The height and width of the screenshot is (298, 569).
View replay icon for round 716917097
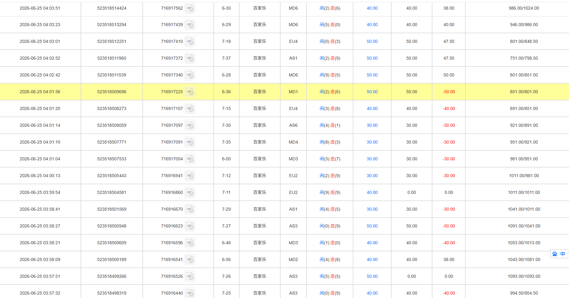coord(190,126)
